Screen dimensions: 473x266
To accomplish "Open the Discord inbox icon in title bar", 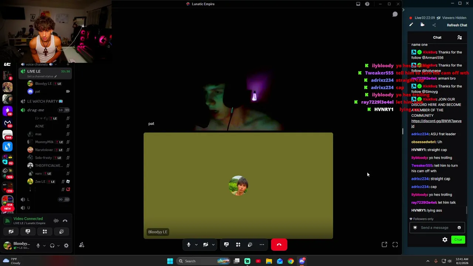I will pos(358,4).
